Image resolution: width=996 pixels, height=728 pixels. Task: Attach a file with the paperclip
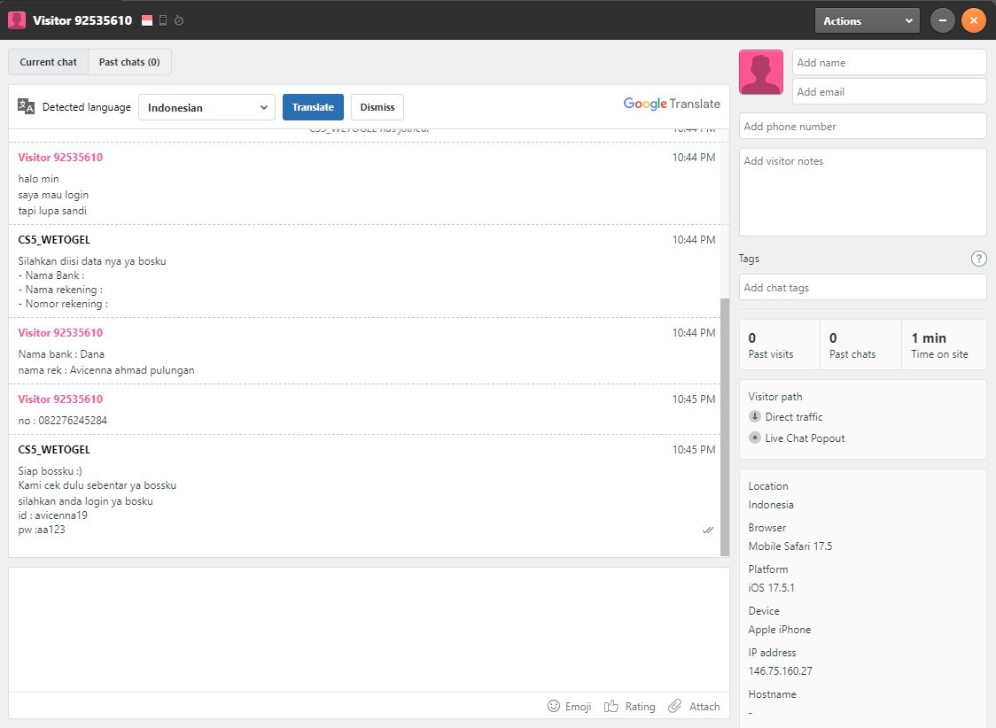click(x=694, y=707)
